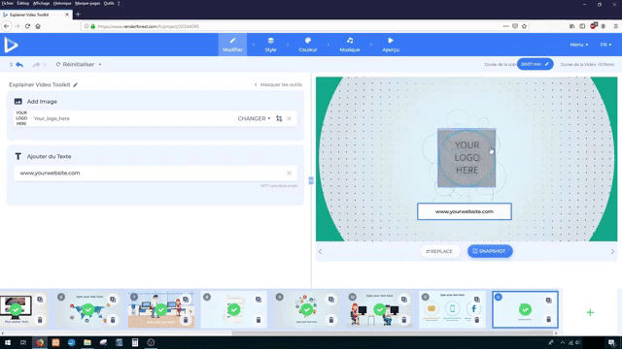This screenshot has width=622, height=349.
Task: Click the Renderforest logo
Action: click(x=11, y=45)
